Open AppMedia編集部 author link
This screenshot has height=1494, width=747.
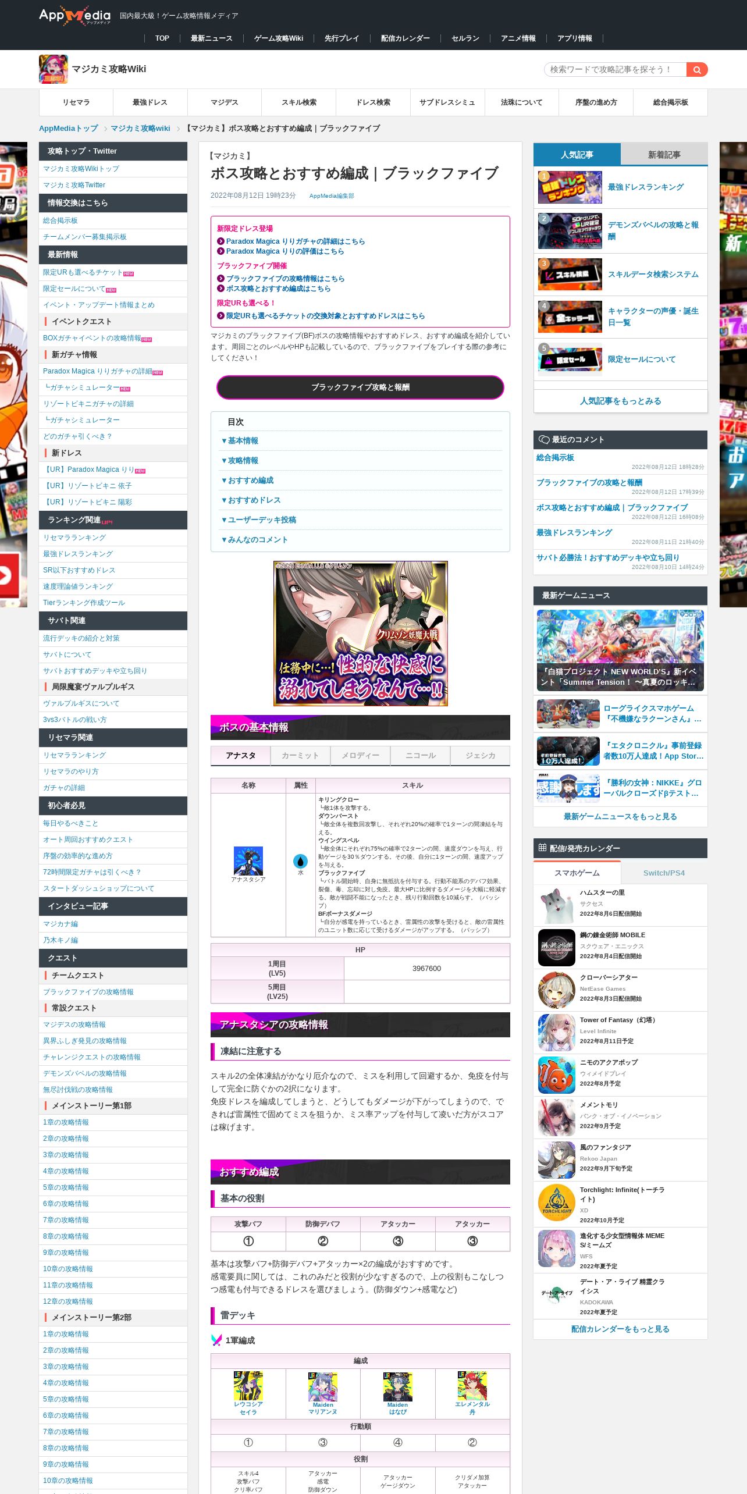332,196
